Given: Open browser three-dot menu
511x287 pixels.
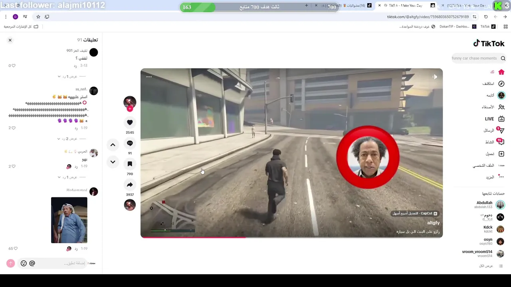Looking at the screenshot, I should 6,17.
